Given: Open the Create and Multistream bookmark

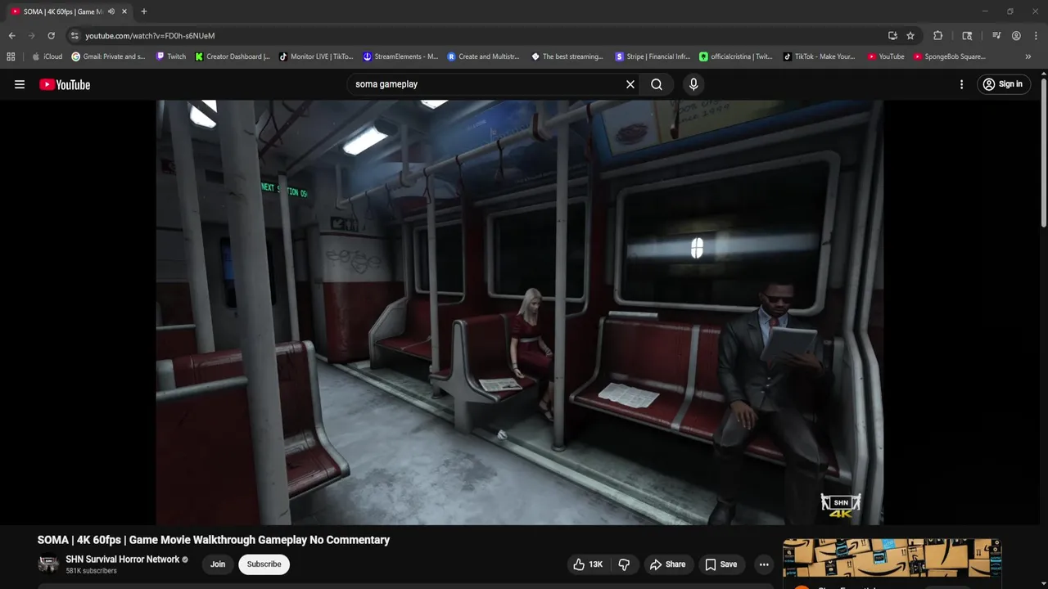Looking at the screenshot, I should [484, 56].
